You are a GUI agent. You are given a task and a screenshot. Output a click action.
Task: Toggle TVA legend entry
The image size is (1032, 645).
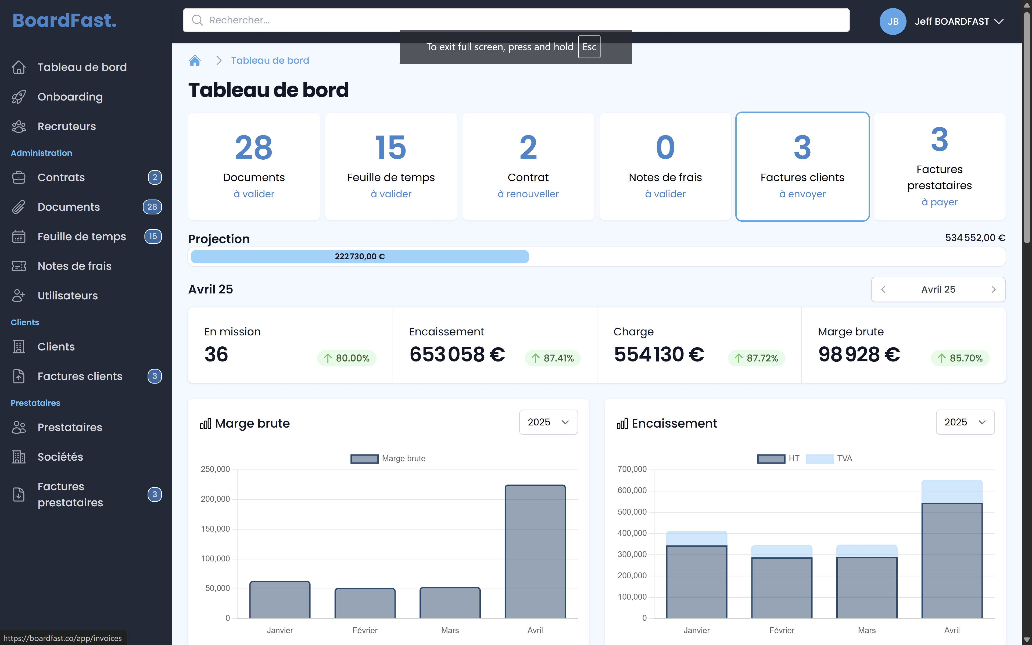point(829,458)
